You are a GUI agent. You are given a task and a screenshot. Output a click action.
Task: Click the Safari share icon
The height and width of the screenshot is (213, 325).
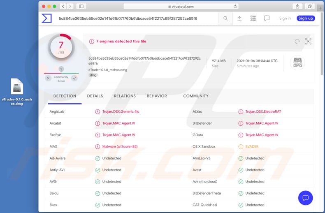click(x=297, y=7)
